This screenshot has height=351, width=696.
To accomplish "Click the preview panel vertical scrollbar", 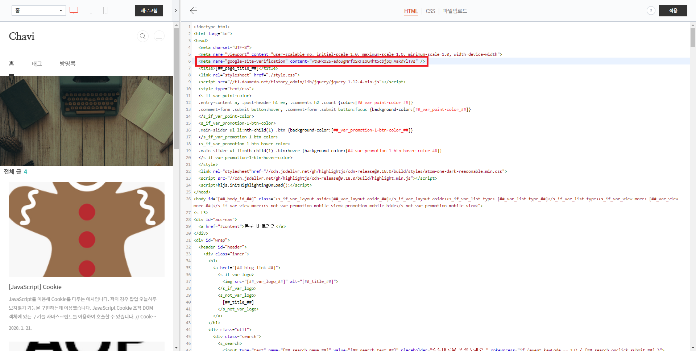I will click(176, 88).
